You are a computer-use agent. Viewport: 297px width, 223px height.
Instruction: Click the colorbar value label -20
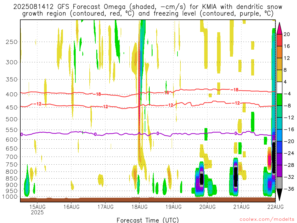click(x=289, y=141)
